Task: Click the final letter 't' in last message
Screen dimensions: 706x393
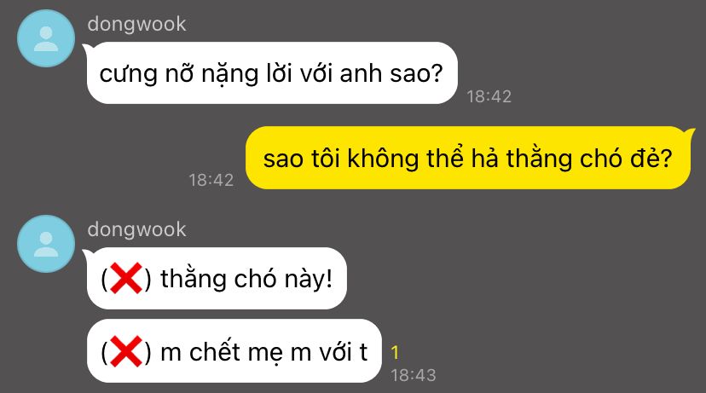Action: click(x=363, y=352)
